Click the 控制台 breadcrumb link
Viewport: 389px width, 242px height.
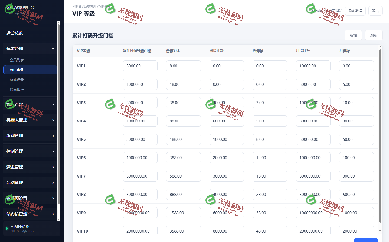pyautogui.click(x=77, y=6)
